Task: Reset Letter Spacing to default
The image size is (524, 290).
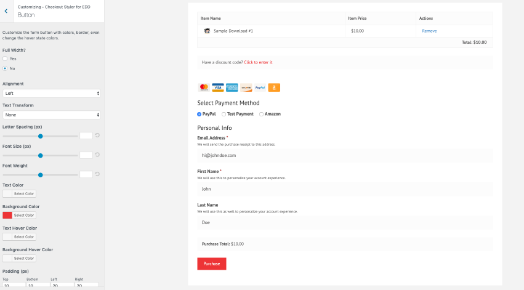Action: [97, 135]
